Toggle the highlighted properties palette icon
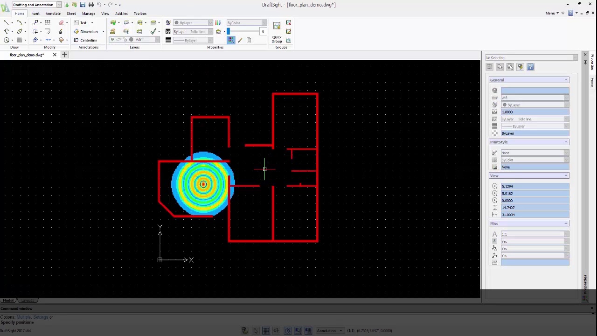 coord(231,40)
